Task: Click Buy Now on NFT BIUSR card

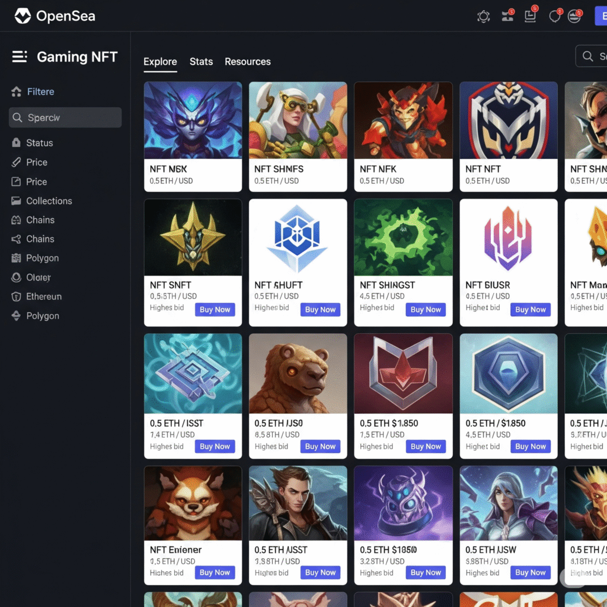Action: (531, 309)
